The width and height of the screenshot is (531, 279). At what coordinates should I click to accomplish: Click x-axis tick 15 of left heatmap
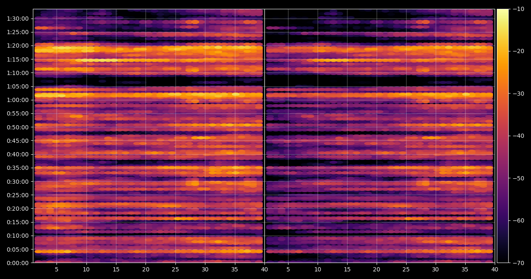tap(116, 270)
